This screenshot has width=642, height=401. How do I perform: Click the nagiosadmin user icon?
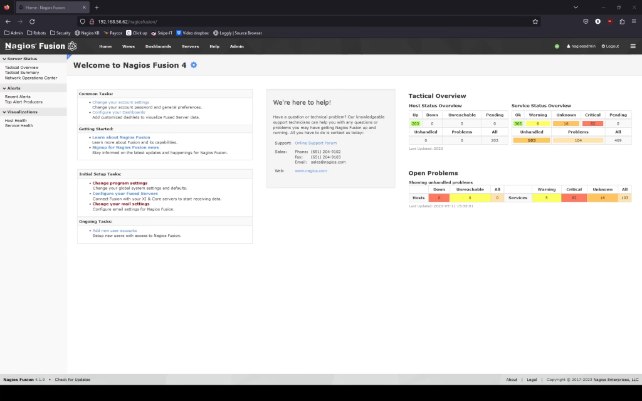[x=568, y=46]
